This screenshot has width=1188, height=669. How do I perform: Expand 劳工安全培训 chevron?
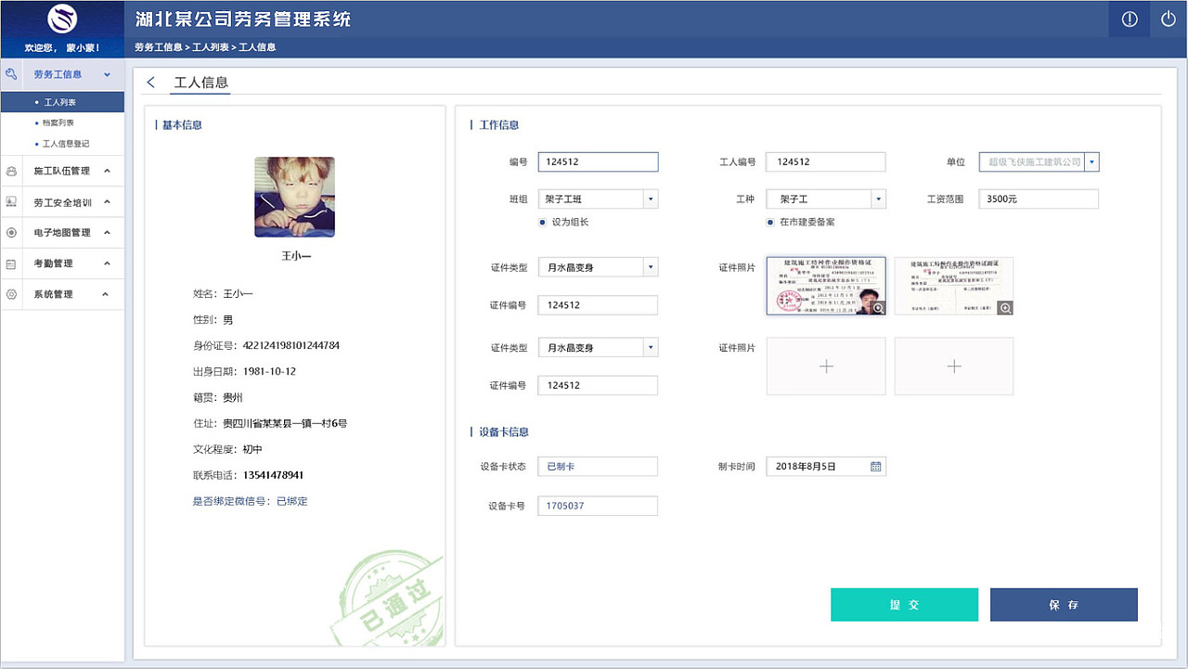[107, 202]
